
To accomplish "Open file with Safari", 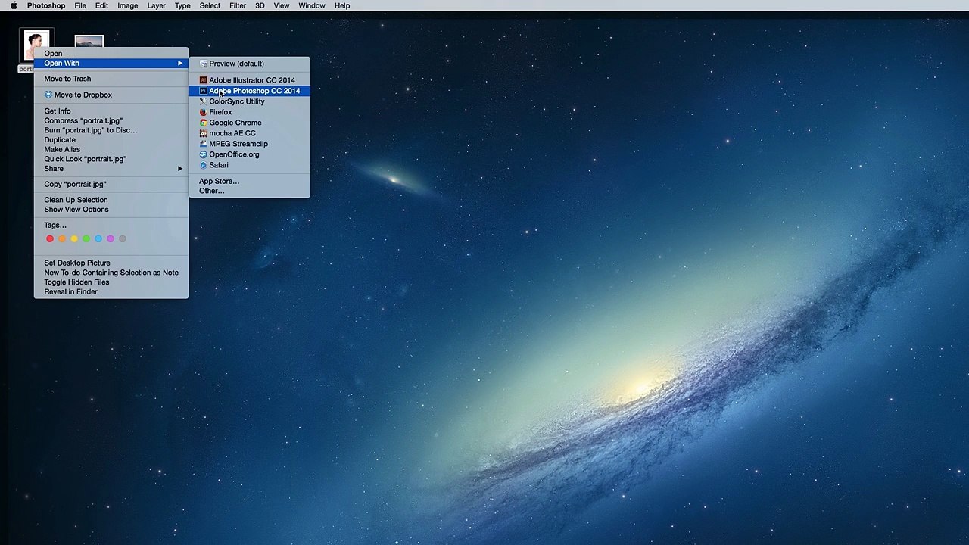I will click(x=218, y=165).
